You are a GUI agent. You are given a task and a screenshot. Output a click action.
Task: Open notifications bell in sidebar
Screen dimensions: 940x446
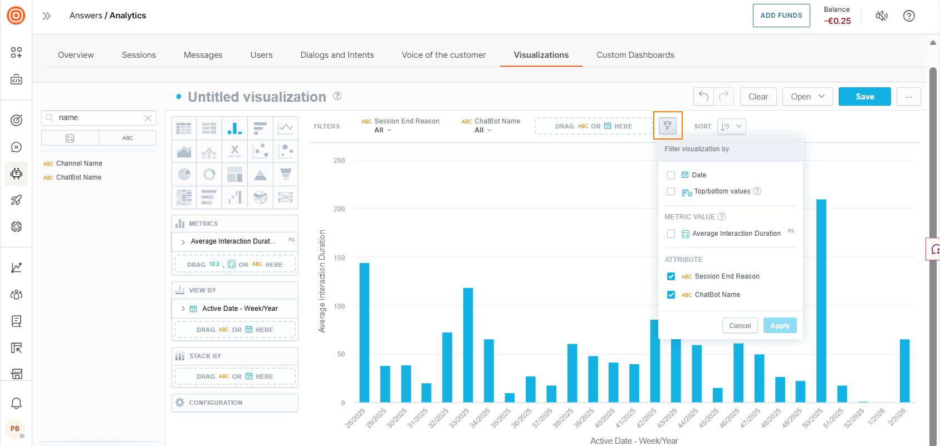pyautogui.click(x=17, y=403)
